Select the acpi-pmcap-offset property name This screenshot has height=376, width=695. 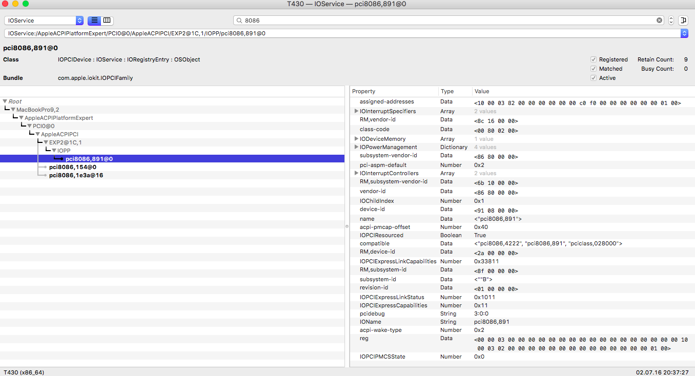pos(385,227)
